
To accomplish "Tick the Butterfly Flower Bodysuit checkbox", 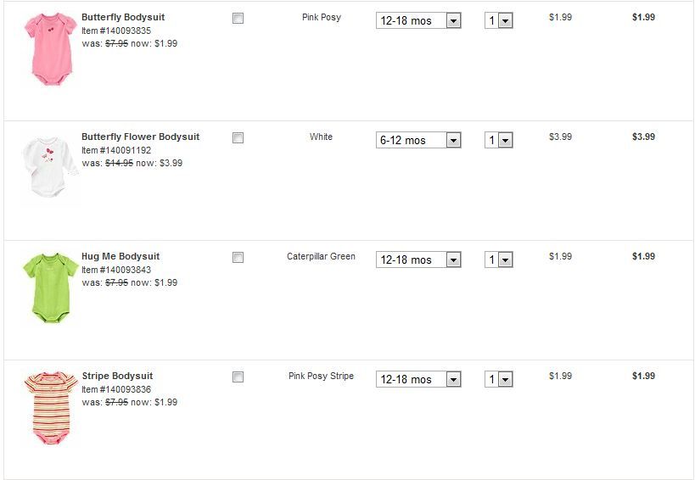I will pyautogui.click(x=238, y=137).
